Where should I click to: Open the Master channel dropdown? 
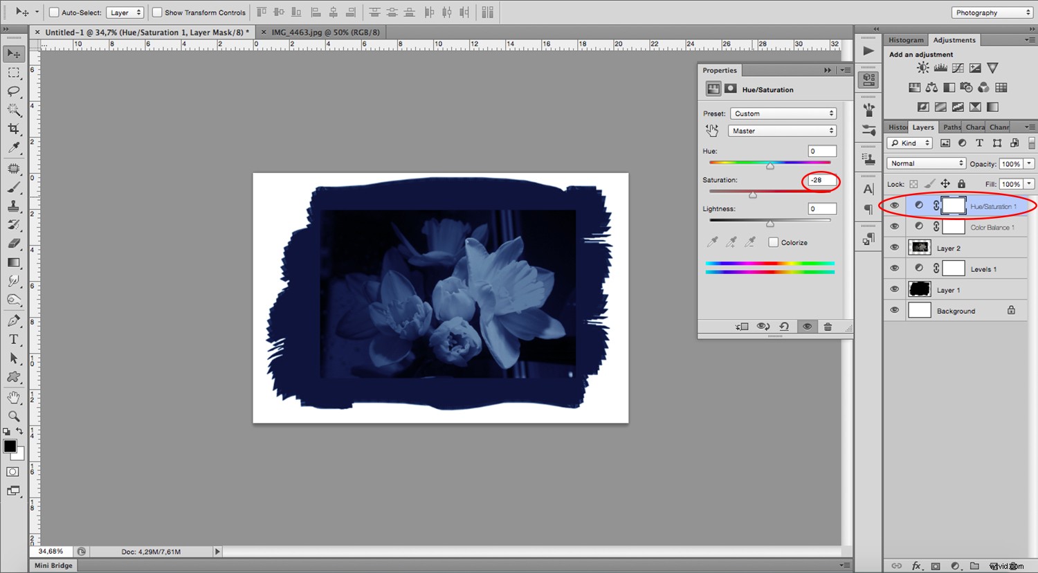782,130
